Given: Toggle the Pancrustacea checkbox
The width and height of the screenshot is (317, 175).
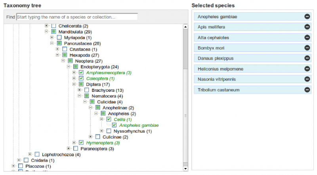Looking at the screenshot, I should point(59,44).
